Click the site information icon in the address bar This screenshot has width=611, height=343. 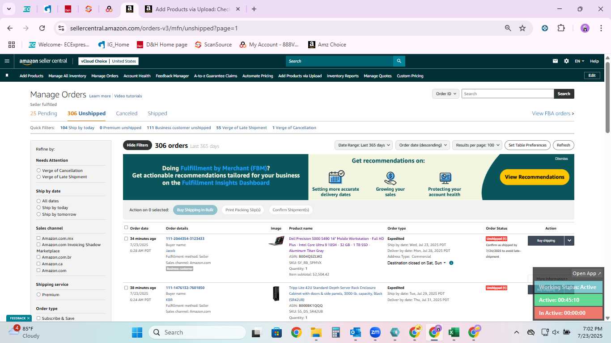61,28
